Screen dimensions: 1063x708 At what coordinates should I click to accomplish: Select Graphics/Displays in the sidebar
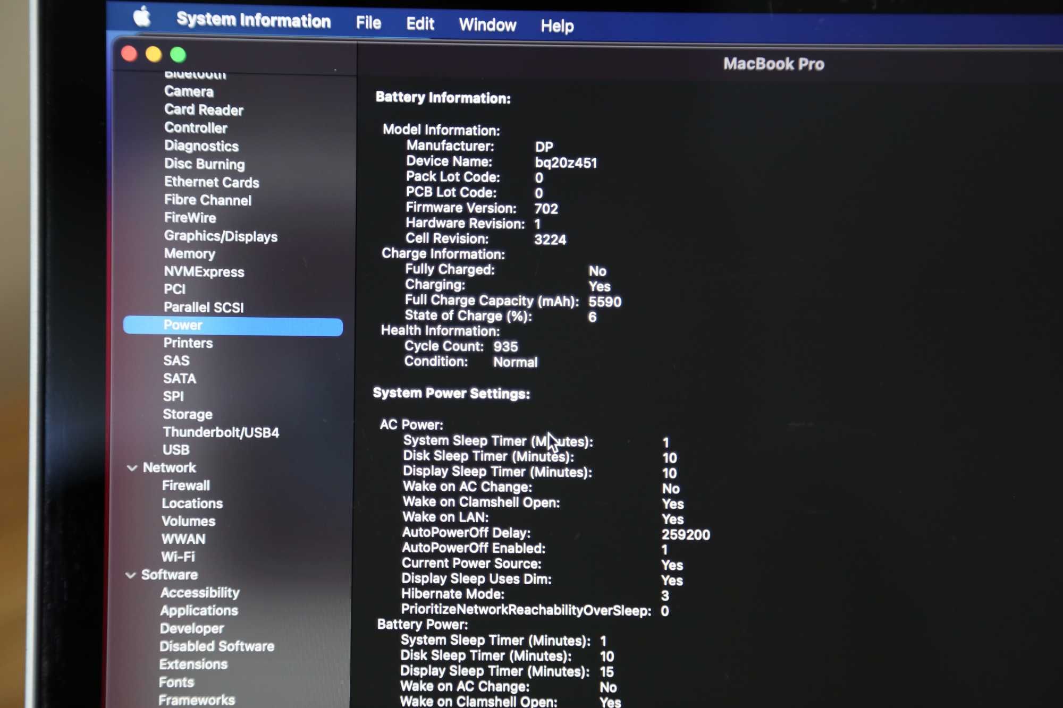tap(221, 236)
